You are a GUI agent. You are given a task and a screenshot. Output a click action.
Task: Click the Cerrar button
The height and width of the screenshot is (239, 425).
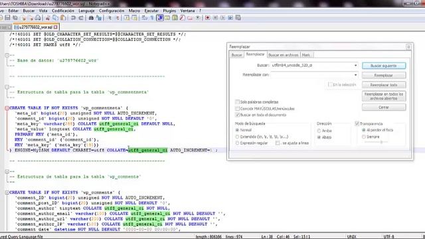[x=384, y=108]
